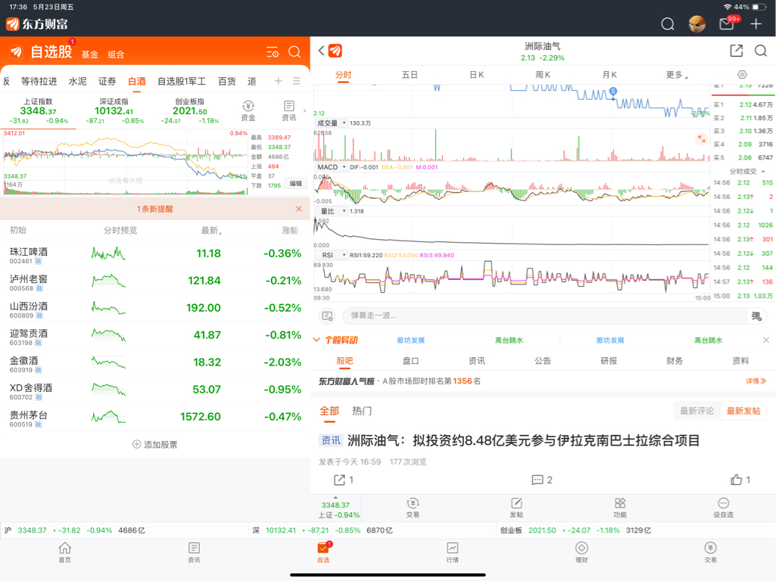Collapse the 分时成交 list arrow
Viewport: 776px width, 581px height.
pos(763,171)
